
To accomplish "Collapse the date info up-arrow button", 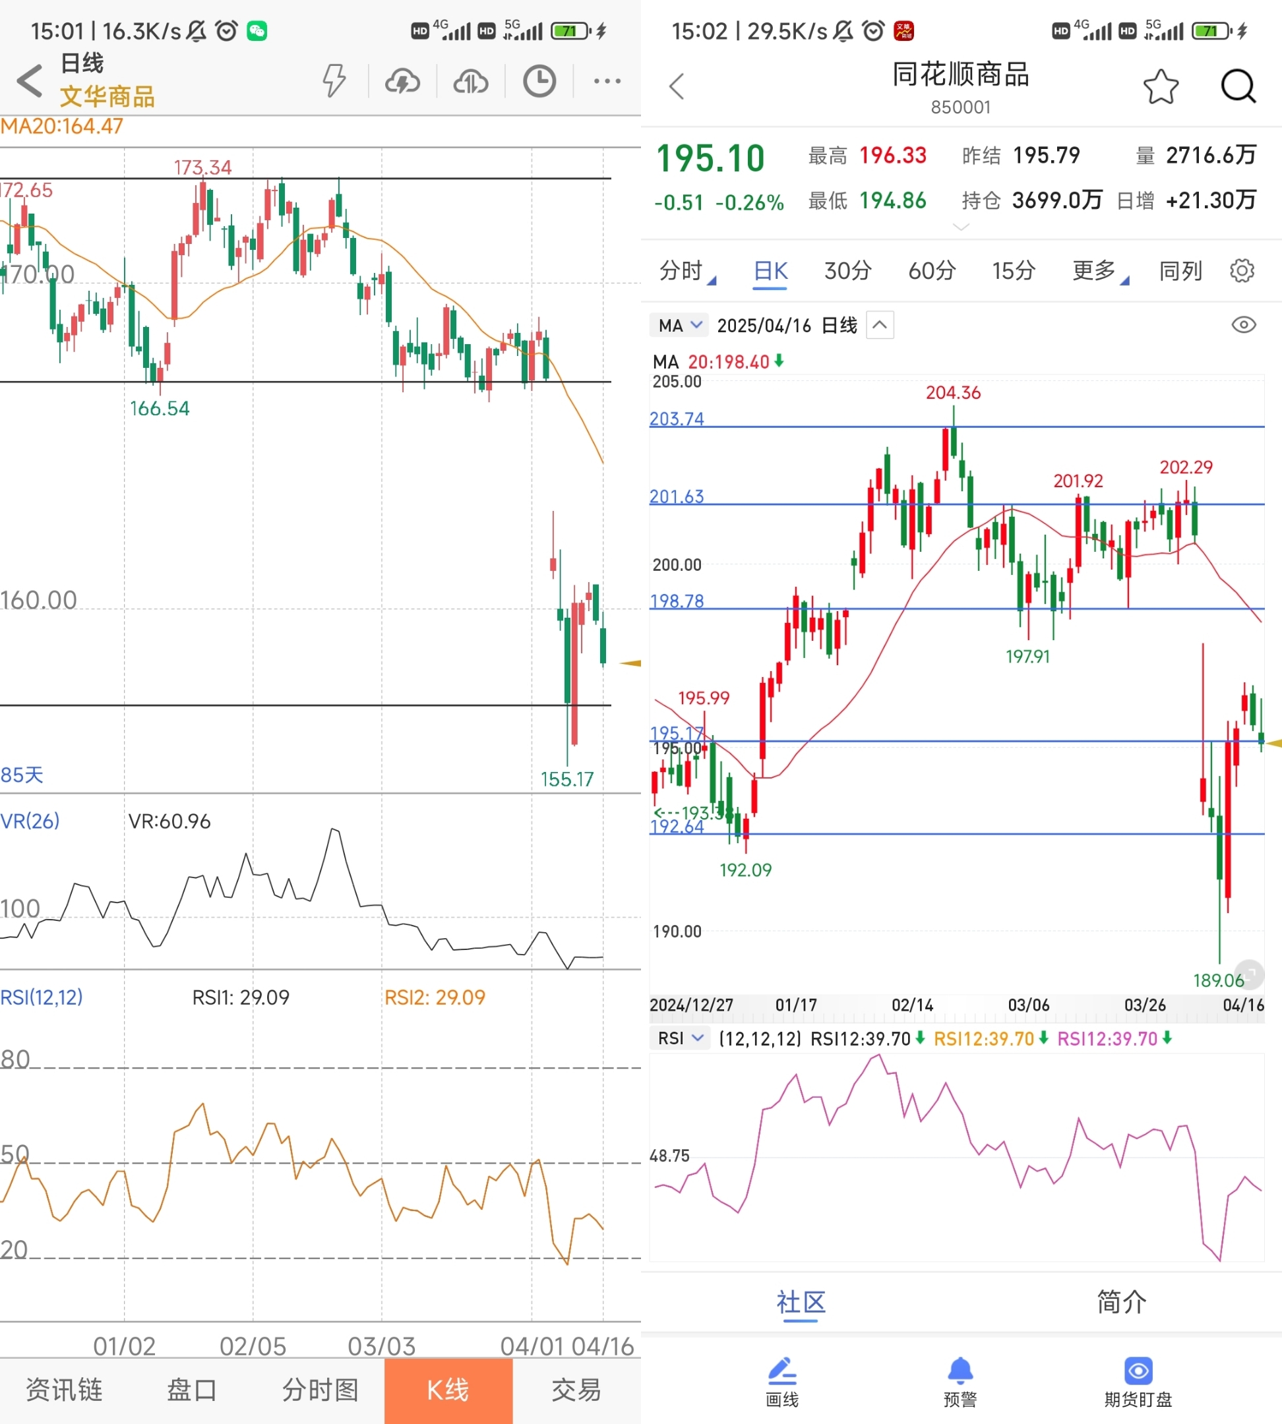I will coord(880,324).
